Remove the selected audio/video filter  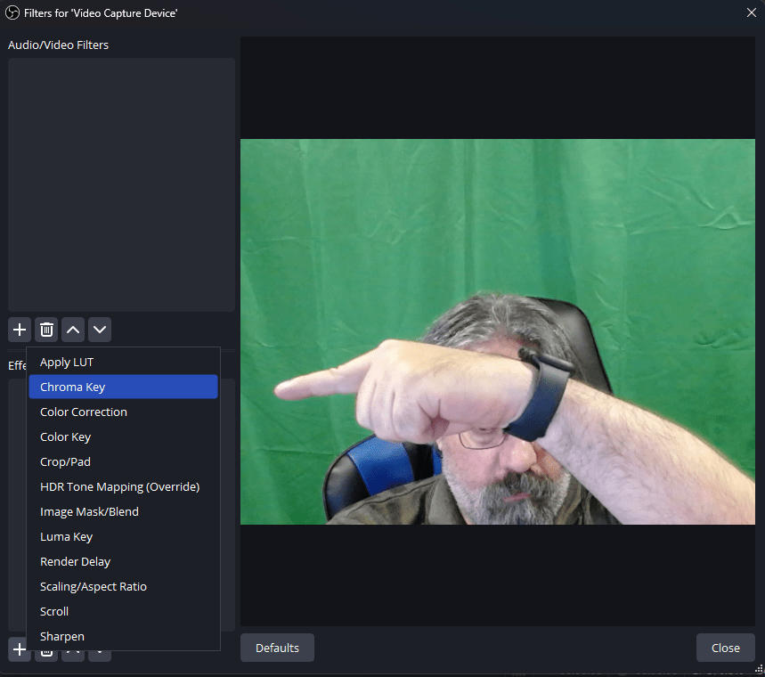click(46, 330)
